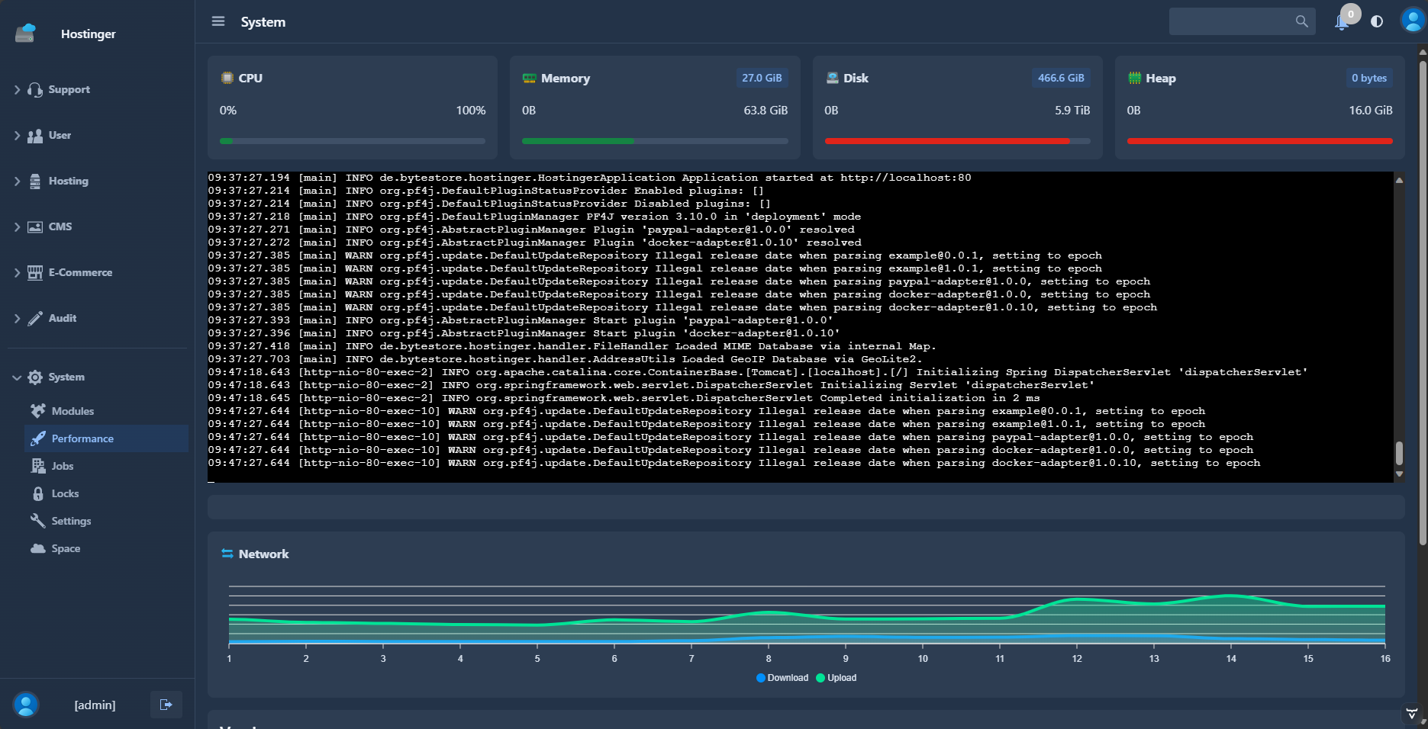
Task: Click the Hosting server icon
Action: [35, 181]
